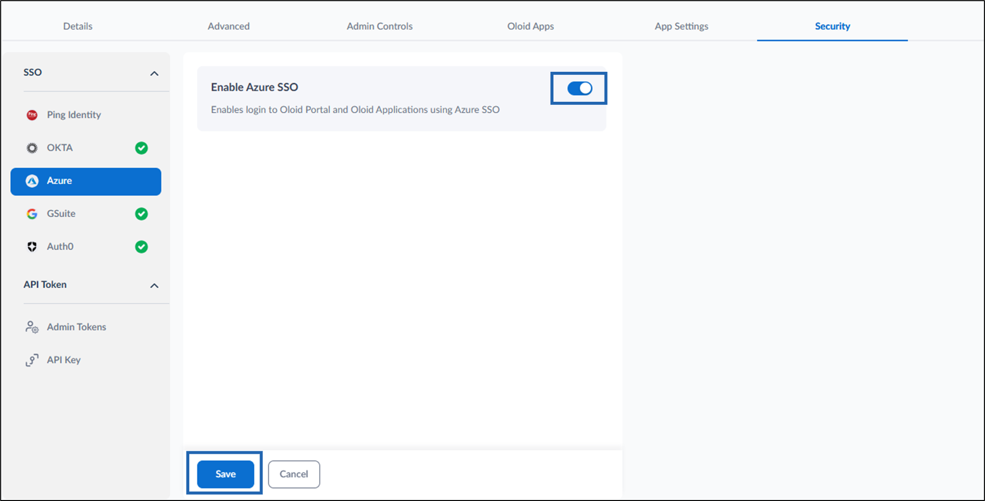Open the Auth0 SSO settings
The height and width of the screenshot is (501, 985).
[86, 247]
